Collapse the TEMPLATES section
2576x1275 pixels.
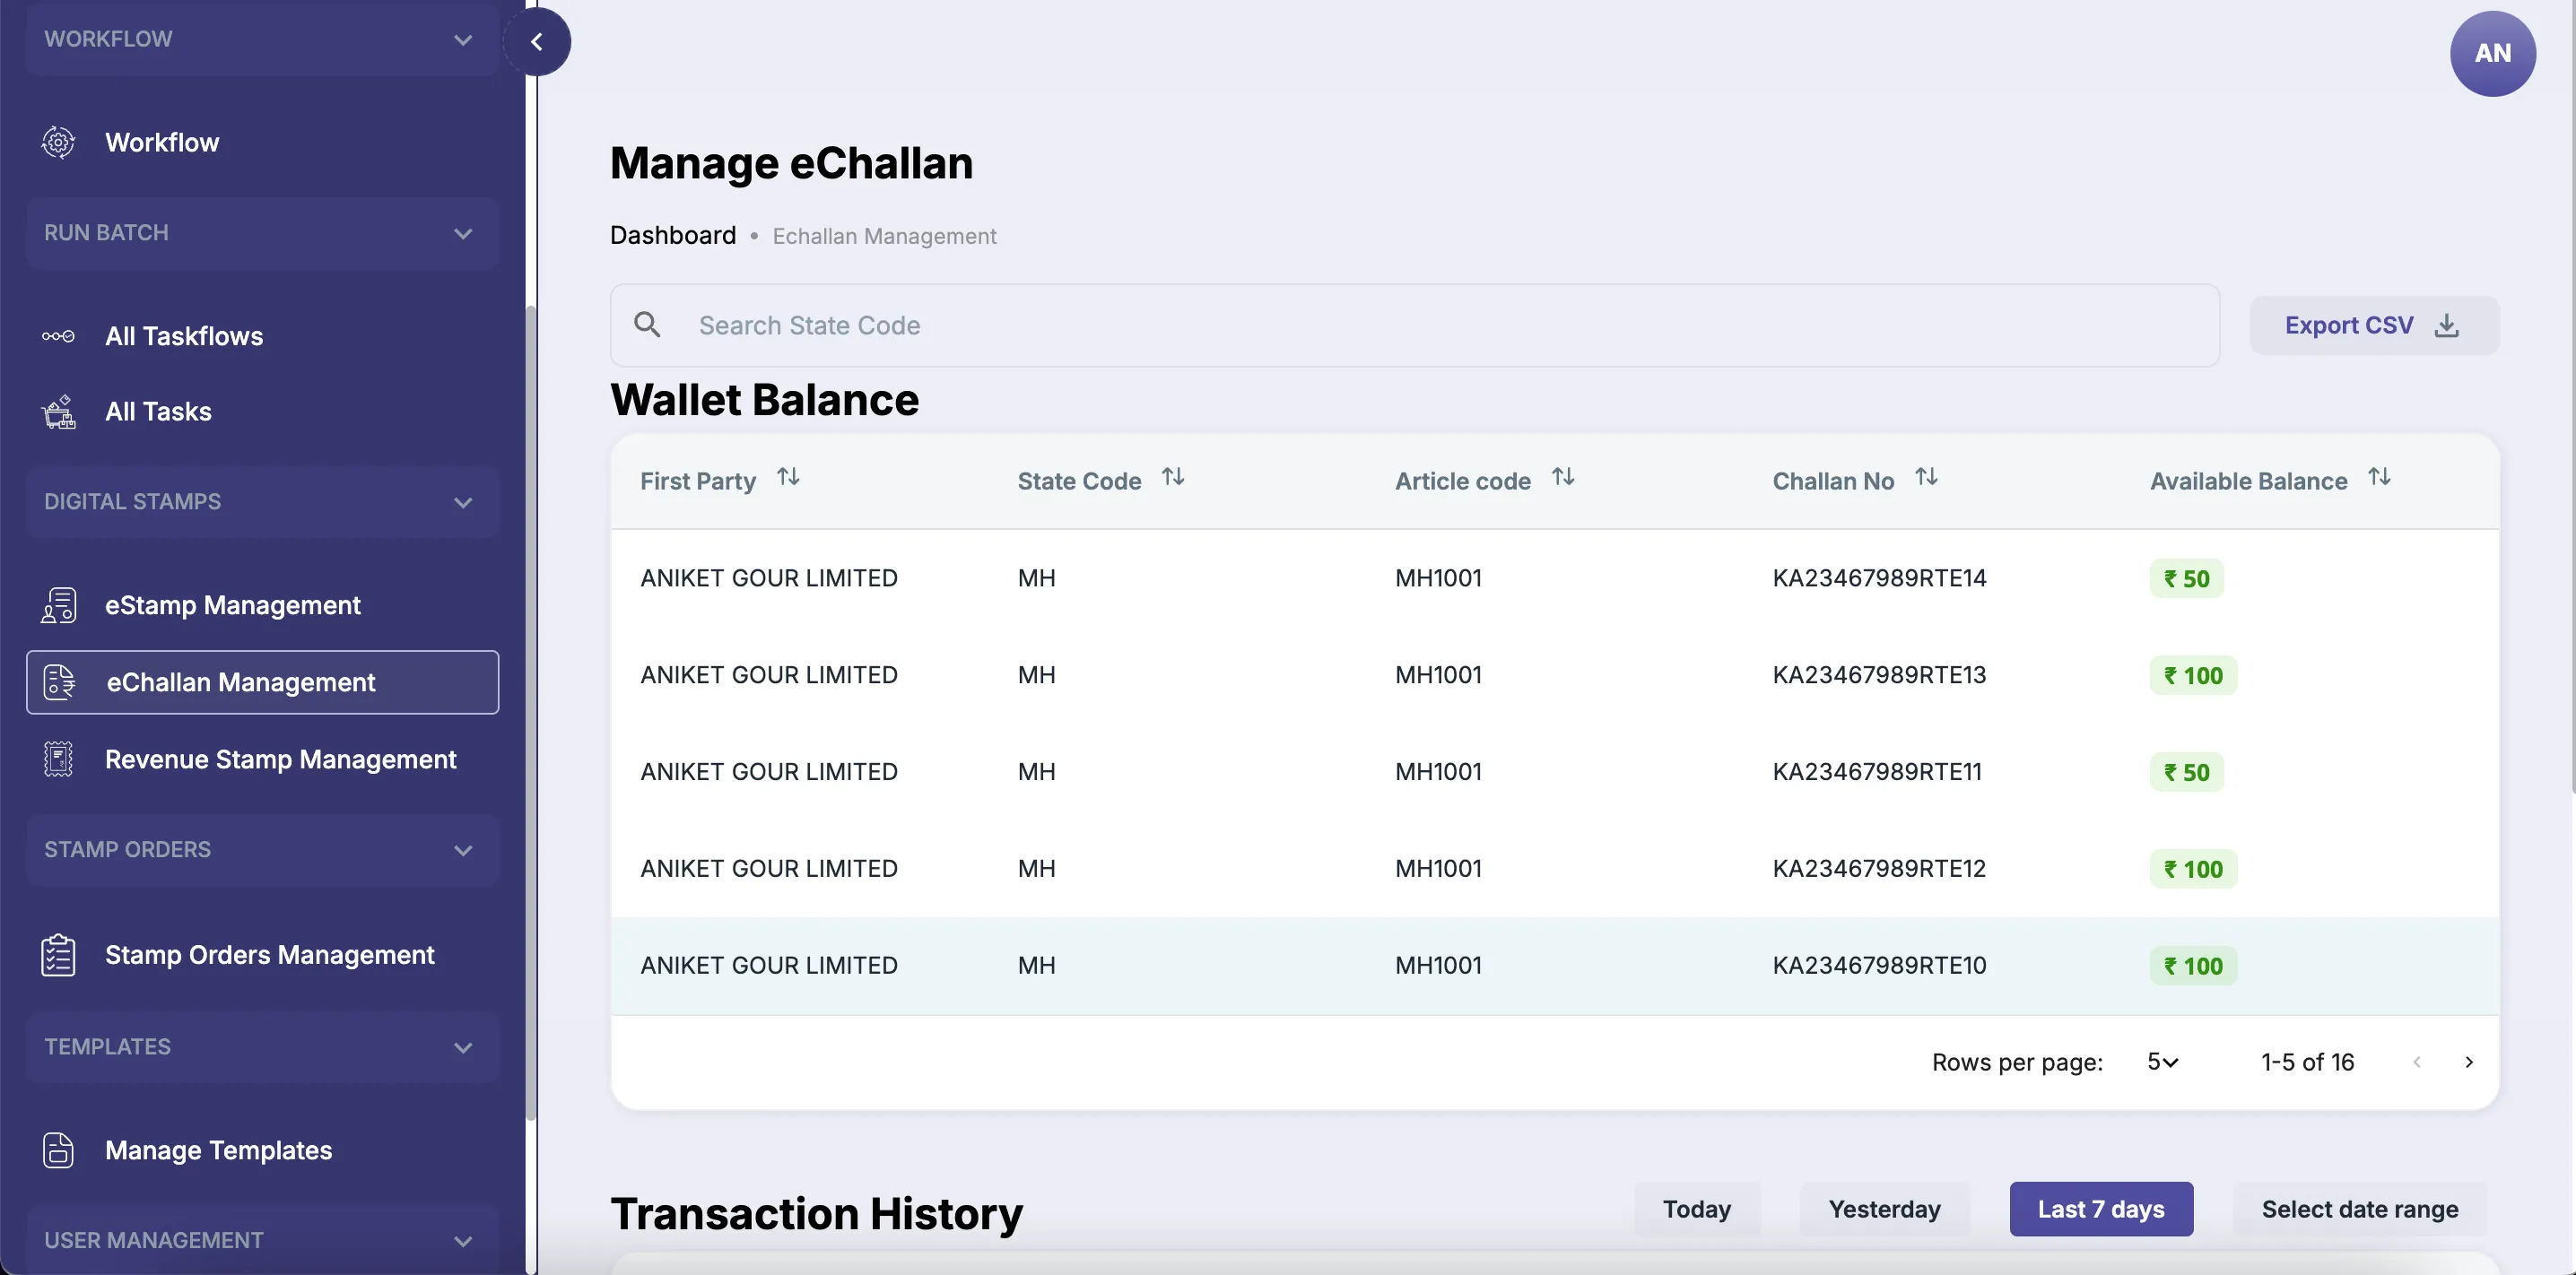262,1047
